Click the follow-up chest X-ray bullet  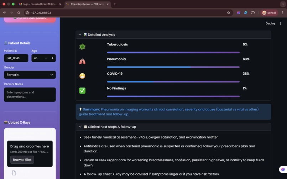click(152, 174)
